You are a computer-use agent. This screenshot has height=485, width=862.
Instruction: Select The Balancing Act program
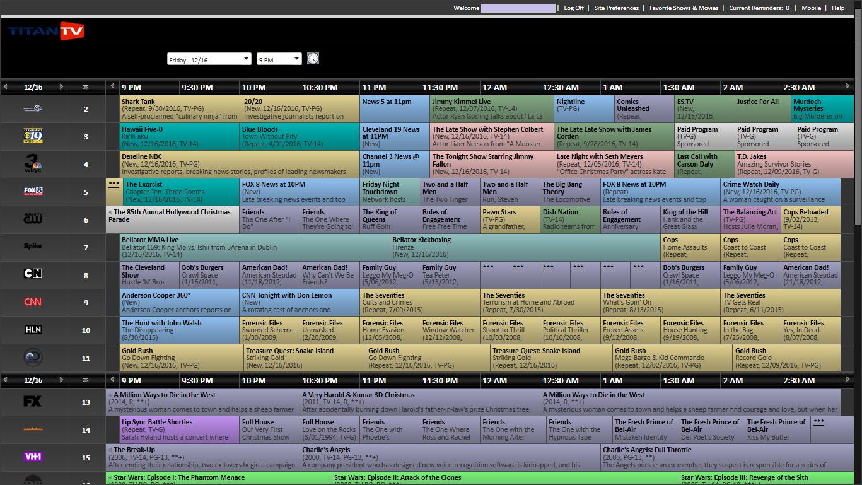[x=750, y=219]
